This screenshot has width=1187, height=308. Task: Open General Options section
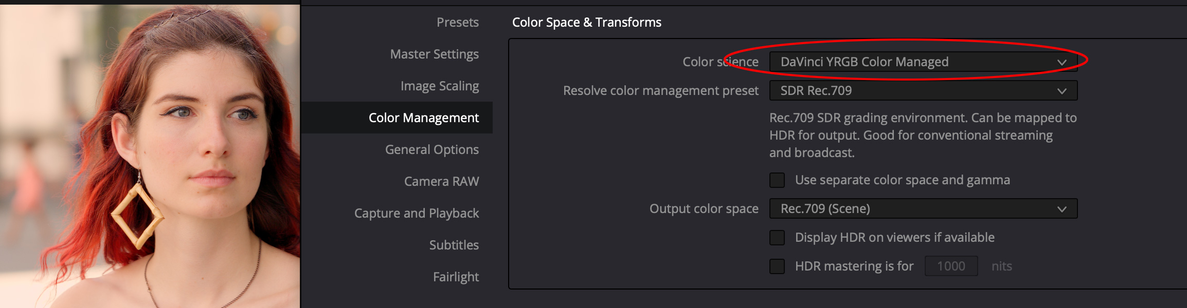tap(431, 149)
